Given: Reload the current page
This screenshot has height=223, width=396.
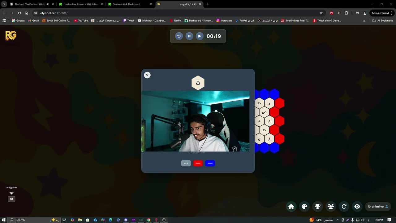Looking at the screenshot, I should pyautogui.click(x=19, y=13).
